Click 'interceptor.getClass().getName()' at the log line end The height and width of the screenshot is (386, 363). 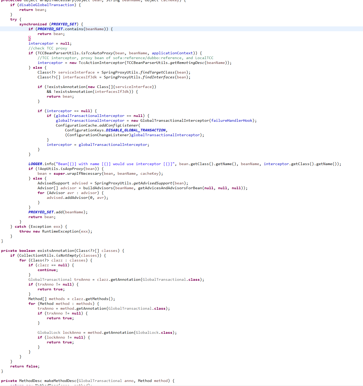[301, 164]
